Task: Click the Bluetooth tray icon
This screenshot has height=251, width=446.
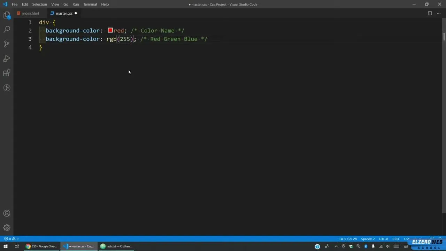Action: tap(366, 246)
